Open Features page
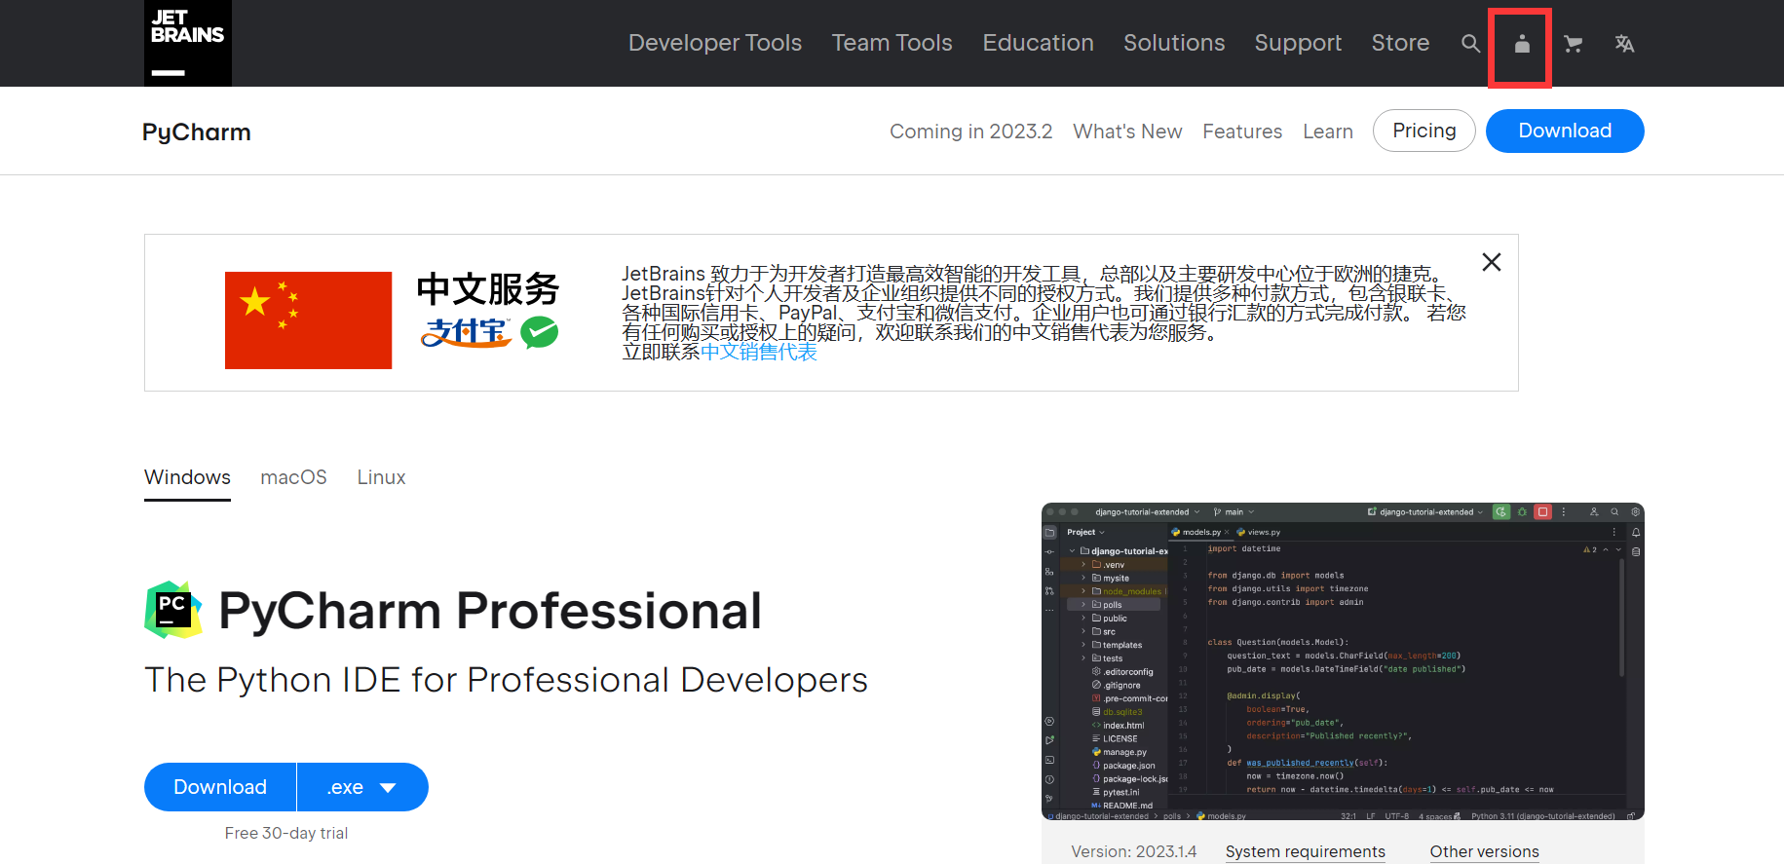The height and width of the screenshot is (864, 1784). [x=1242, y=131]
